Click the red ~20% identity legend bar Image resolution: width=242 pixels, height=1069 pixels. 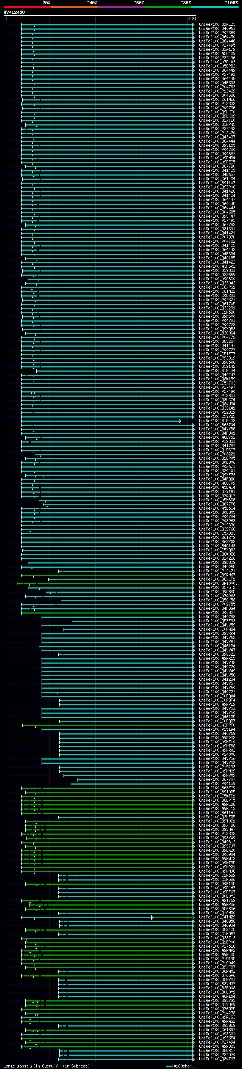[x=27, y=7]
